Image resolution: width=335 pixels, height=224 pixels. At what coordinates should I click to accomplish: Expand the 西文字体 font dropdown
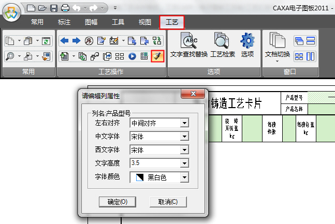pyautogui.click(x=184, y=150)
